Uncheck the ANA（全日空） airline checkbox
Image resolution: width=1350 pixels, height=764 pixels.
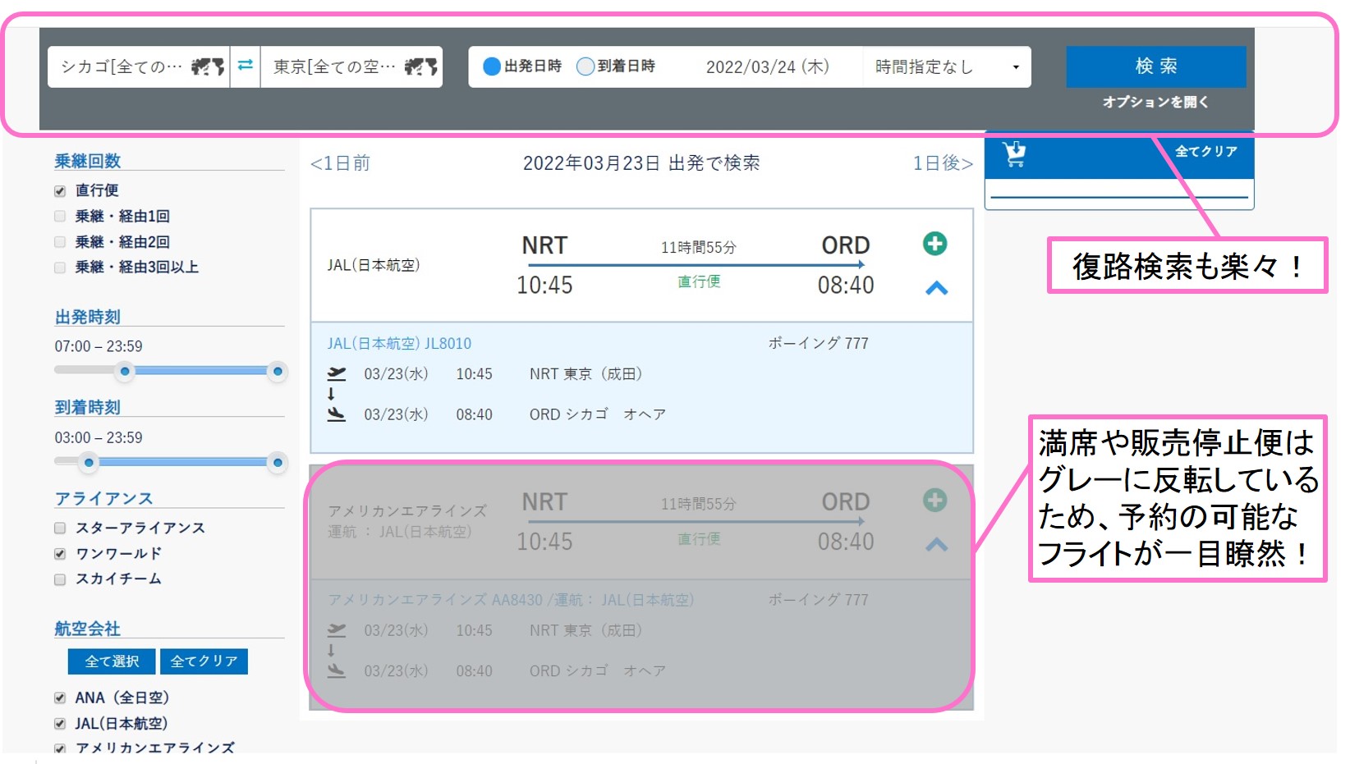pos(60,698)
